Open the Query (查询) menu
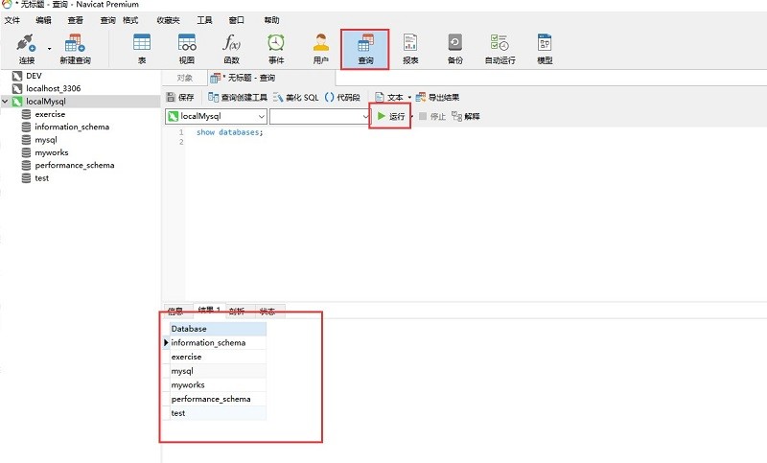The image size is (767, 463). [107, 20]
